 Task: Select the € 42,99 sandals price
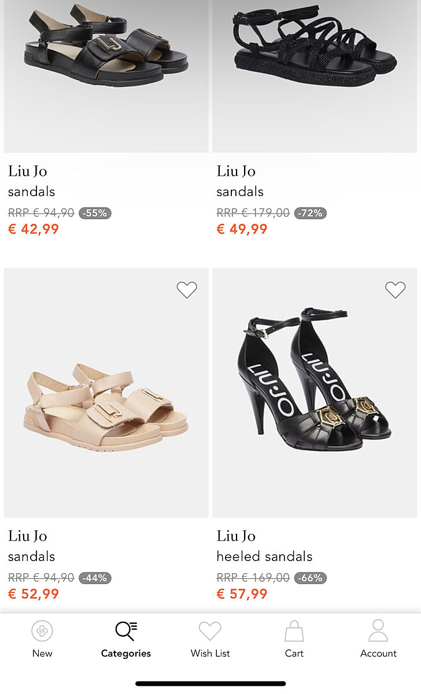coord(34,229)
